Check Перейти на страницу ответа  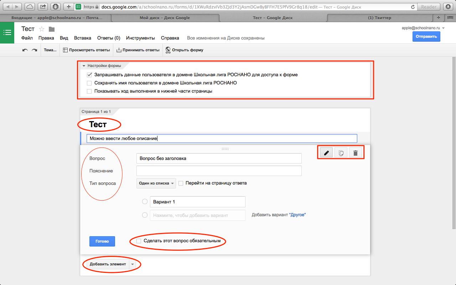[x=181, y=183]
